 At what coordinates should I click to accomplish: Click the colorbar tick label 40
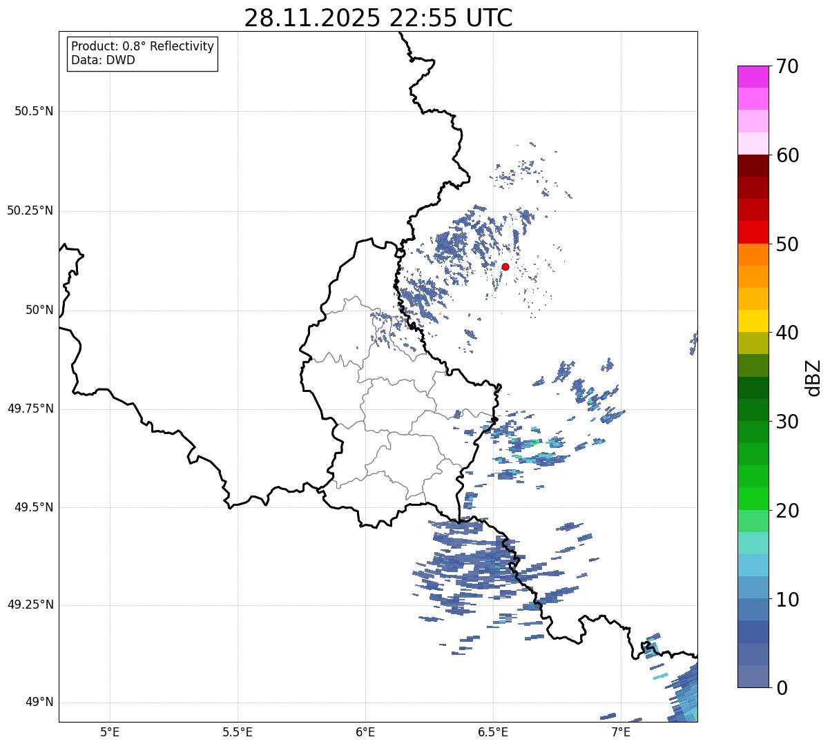tap(787, 333)
